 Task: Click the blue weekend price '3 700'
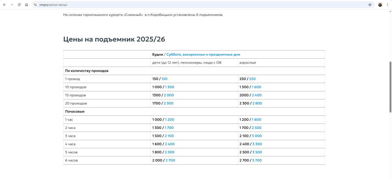coord(257,160)
